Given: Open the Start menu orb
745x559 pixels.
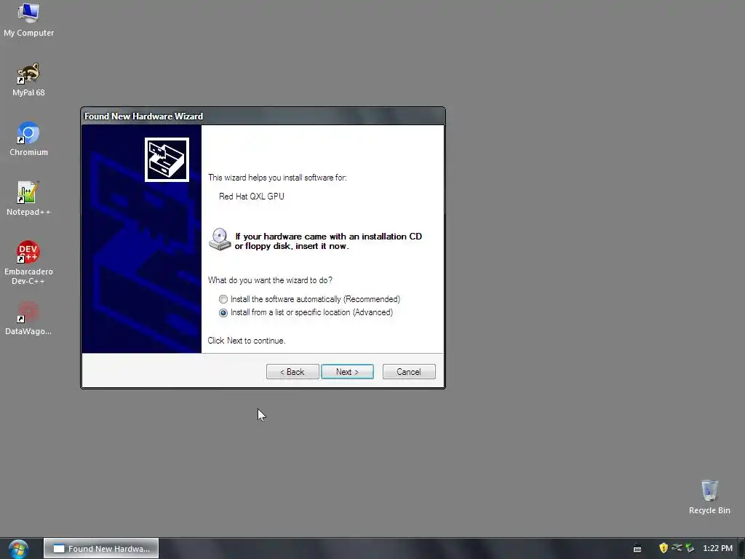Looking at the screenshot, I should coord(18,549).
